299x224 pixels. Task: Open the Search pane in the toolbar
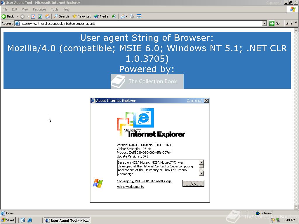click(61, 16)
